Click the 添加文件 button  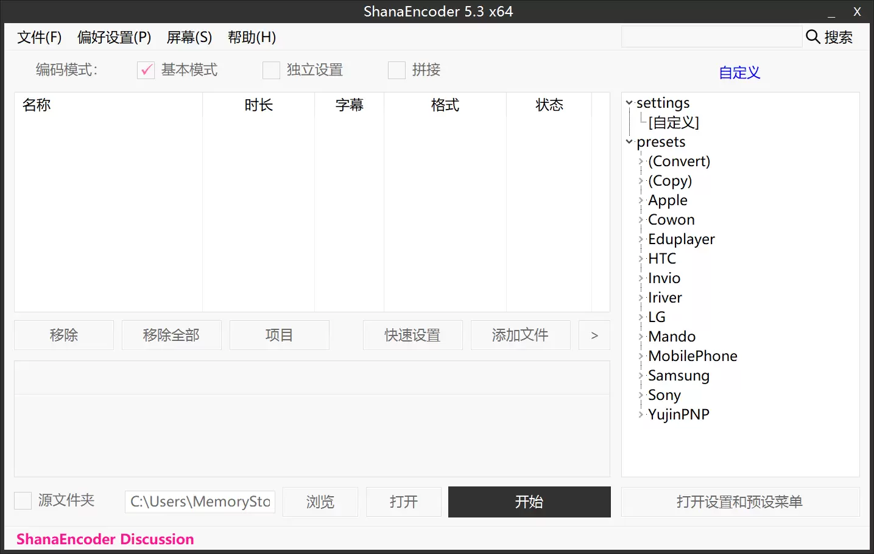point(521,335)
